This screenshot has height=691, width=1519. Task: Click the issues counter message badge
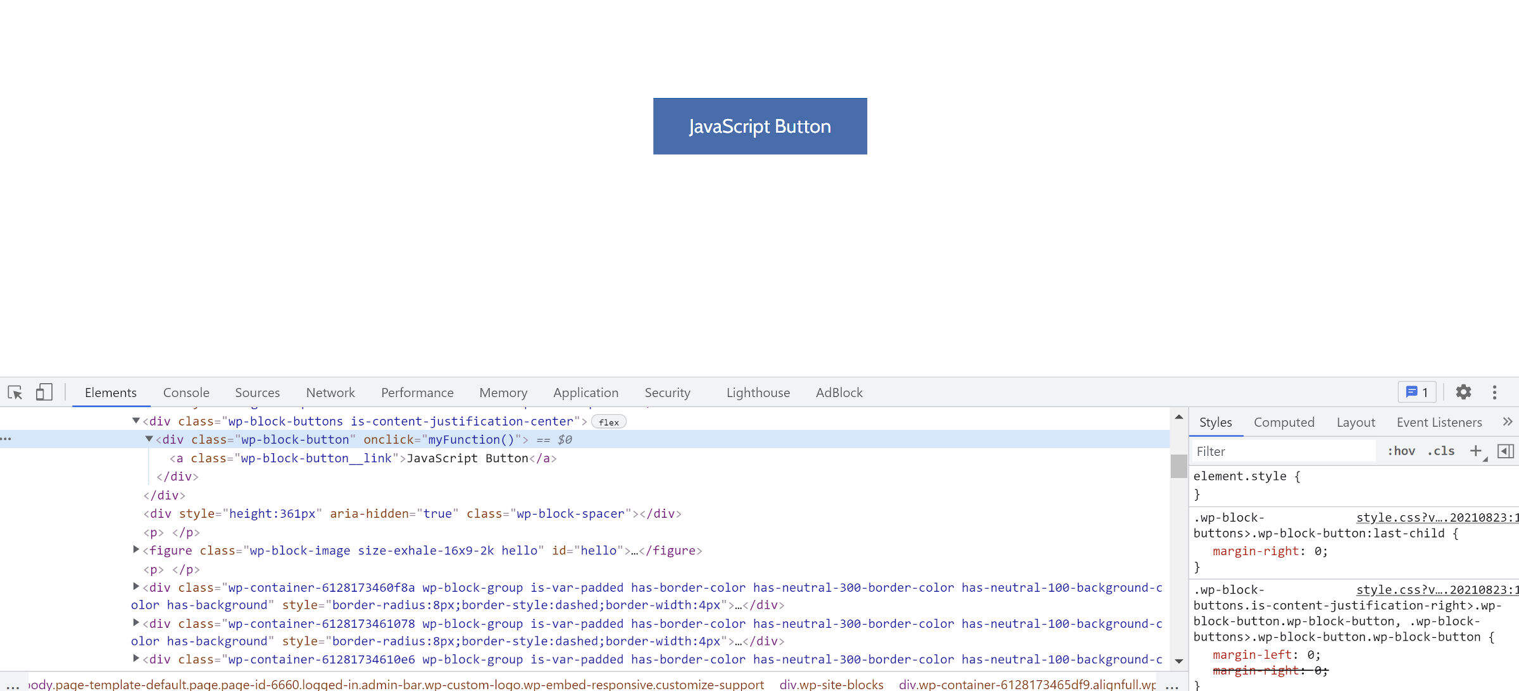pos(1416,393)
